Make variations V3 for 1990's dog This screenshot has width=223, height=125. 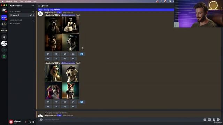pyautogui.click(x=65, y=107)
